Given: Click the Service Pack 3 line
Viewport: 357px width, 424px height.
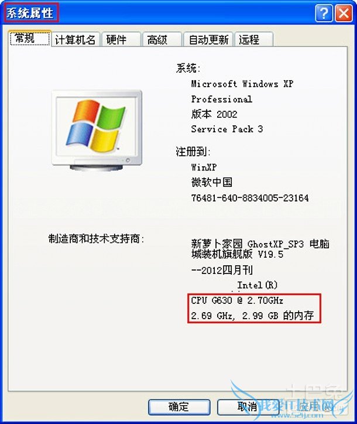Looking at the screenshot, I should coord(227,129).
